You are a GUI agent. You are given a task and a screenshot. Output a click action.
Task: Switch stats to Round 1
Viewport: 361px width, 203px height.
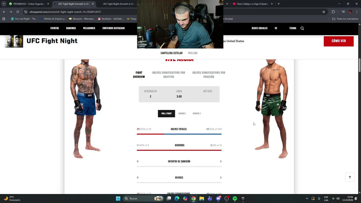pyautogui.click(x=182, y=114)
